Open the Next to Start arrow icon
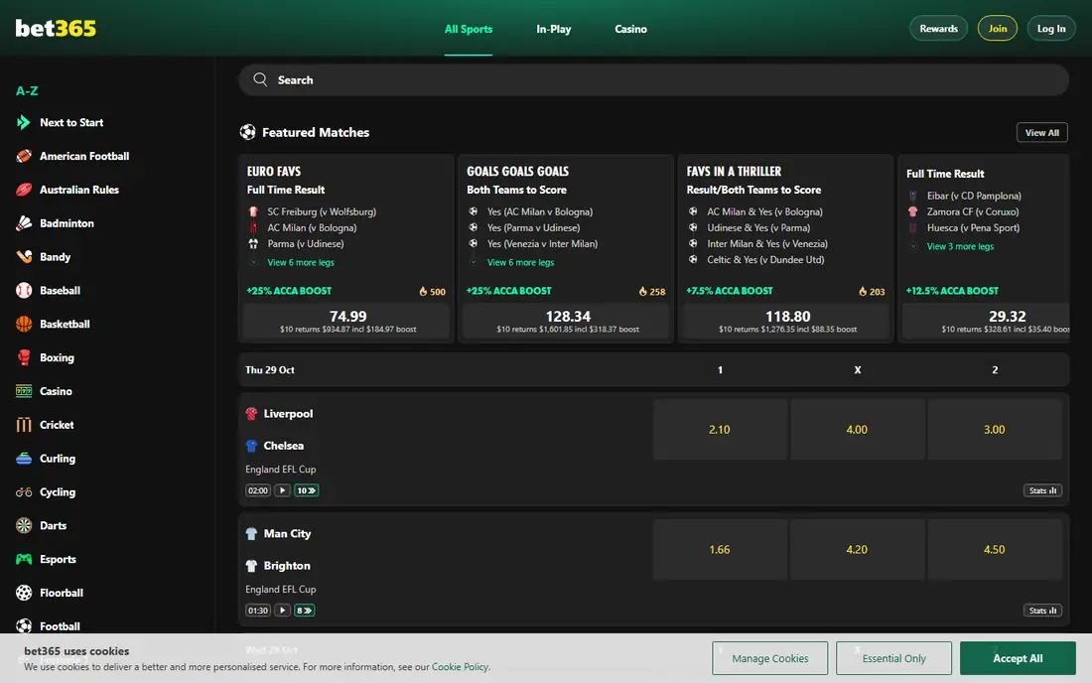Viewport: 1092px width, 683px height. pyautogui.click(x=24, y=122)
